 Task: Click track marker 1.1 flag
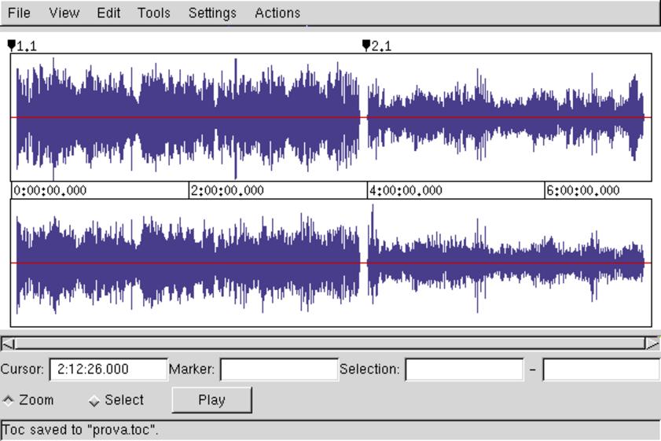[x=11, y=46]
